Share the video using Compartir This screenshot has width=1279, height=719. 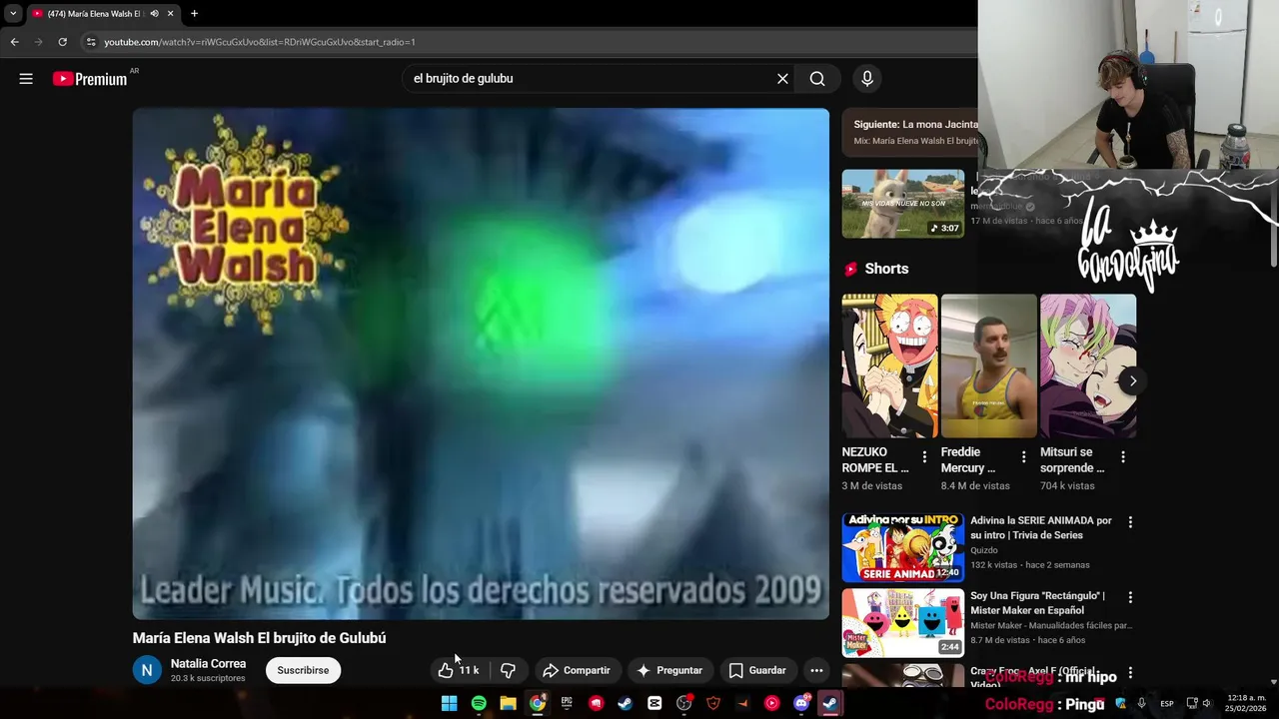point(576,670)
